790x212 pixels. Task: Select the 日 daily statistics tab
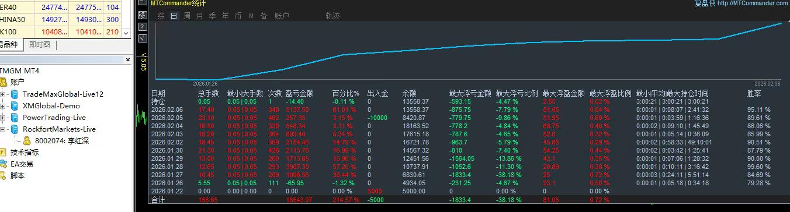point(174,16)
